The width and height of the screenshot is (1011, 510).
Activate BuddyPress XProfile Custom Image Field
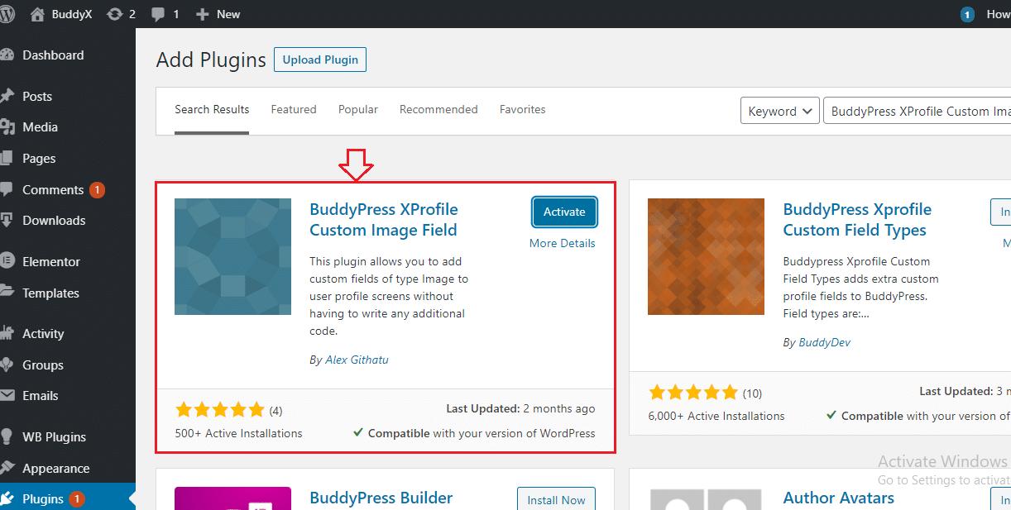point(563,212)
